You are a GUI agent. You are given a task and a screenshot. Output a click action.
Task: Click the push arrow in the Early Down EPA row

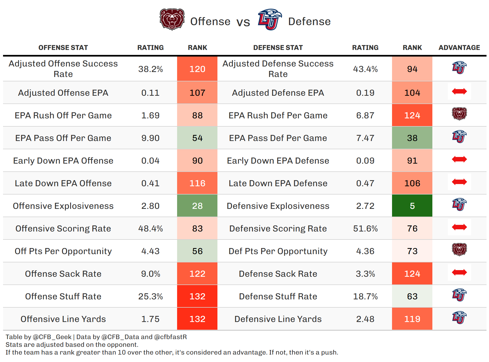(459, 159)
